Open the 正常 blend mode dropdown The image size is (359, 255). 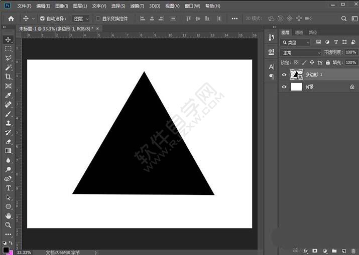point(301,53)
